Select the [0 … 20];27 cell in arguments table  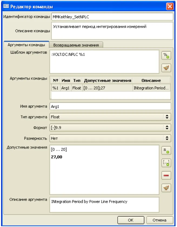click(x=107, y=88)
